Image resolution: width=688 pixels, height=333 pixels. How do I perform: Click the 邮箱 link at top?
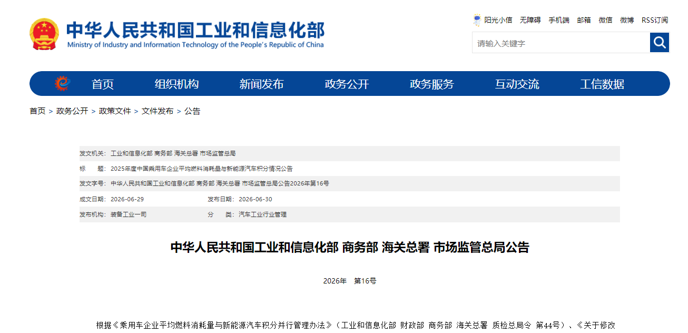tap(584, 20)
